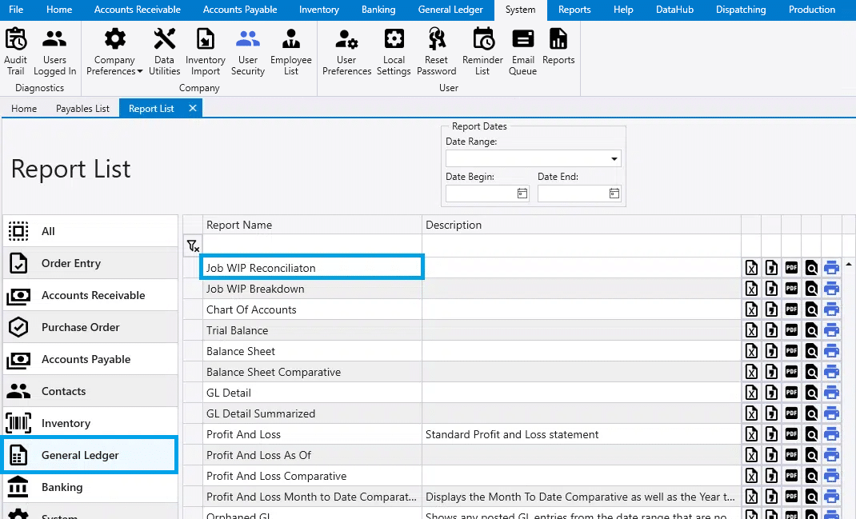Export Job WIP Breakdown to CSV
This screenshot has height=519, width=856.
(x=771, y=289)
